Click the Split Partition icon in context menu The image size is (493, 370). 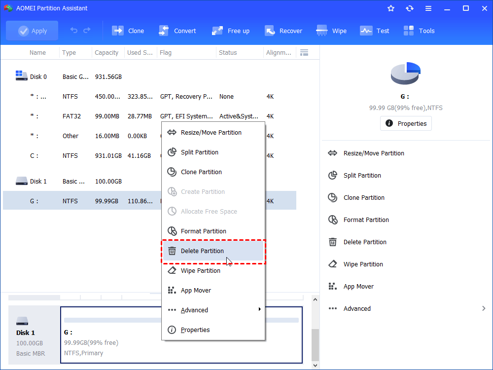click(172, 152)
